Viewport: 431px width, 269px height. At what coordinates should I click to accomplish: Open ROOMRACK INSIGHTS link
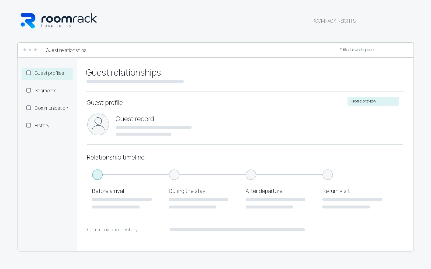334,21
